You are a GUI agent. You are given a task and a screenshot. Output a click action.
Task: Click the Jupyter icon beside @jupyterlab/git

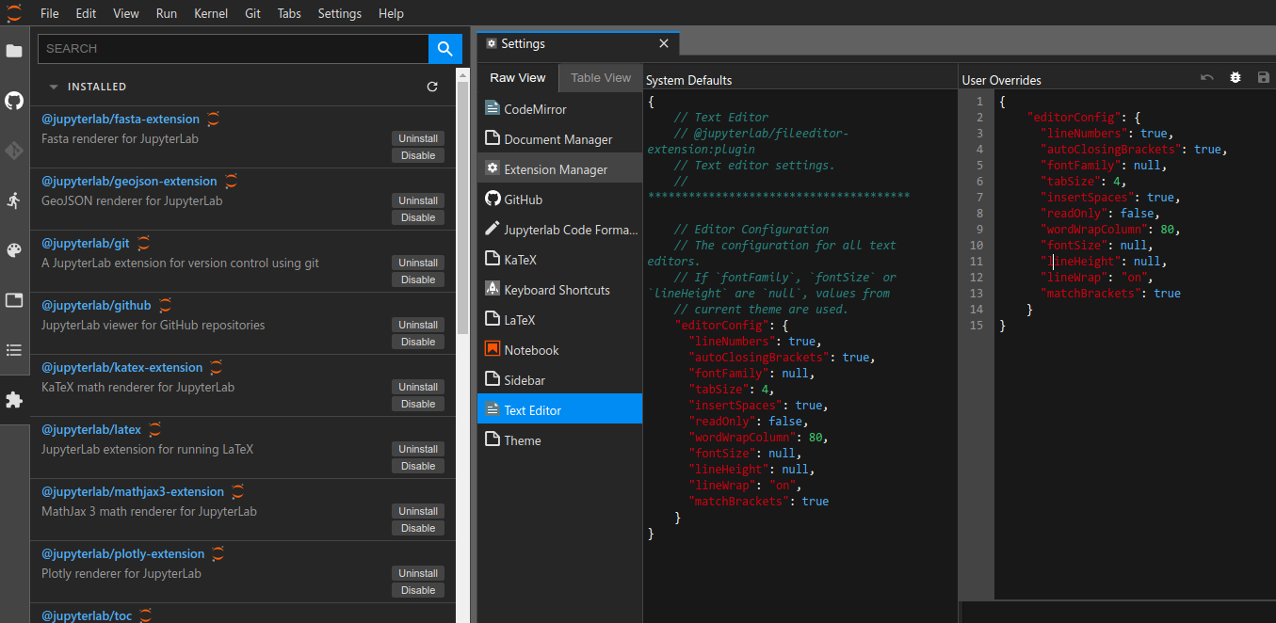pos(144,243)
